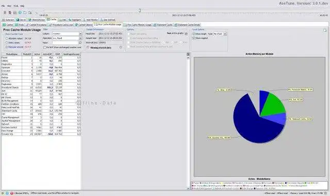330x196 pixels.
Task: Click the first toolbar icon, left of the others
Action: tap(5, 12)
